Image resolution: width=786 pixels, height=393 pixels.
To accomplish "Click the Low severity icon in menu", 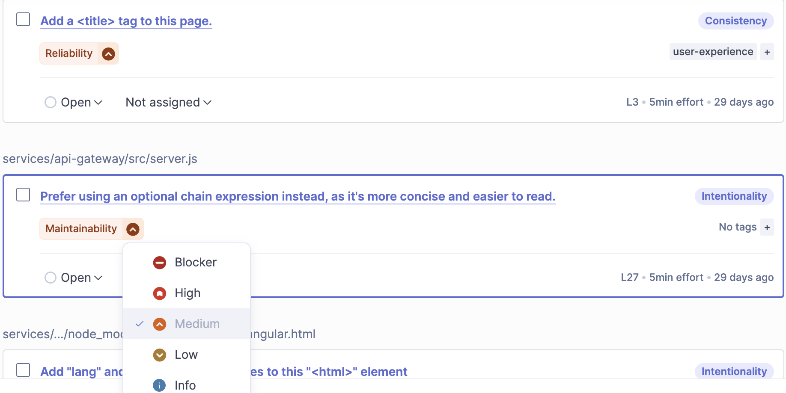I will 160,355.
